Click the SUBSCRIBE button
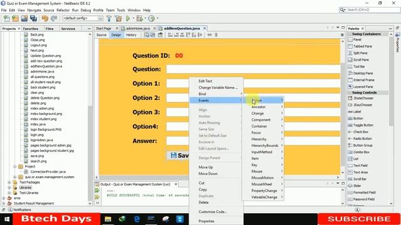Viewport: 401px width, 225px height. point(359,219)
